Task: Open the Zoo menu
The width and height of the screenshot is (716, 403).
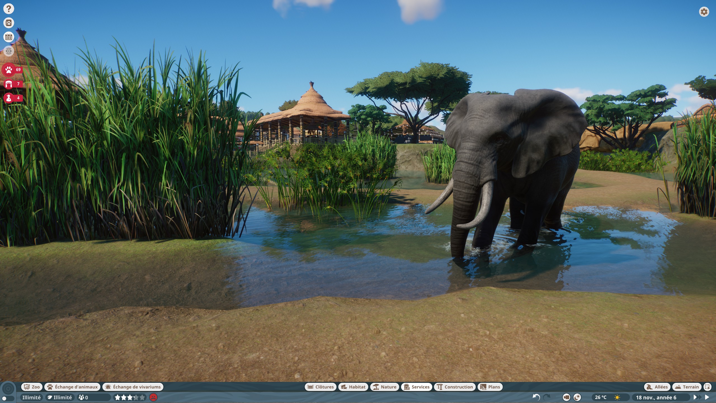Action: [x=32, y=387]
